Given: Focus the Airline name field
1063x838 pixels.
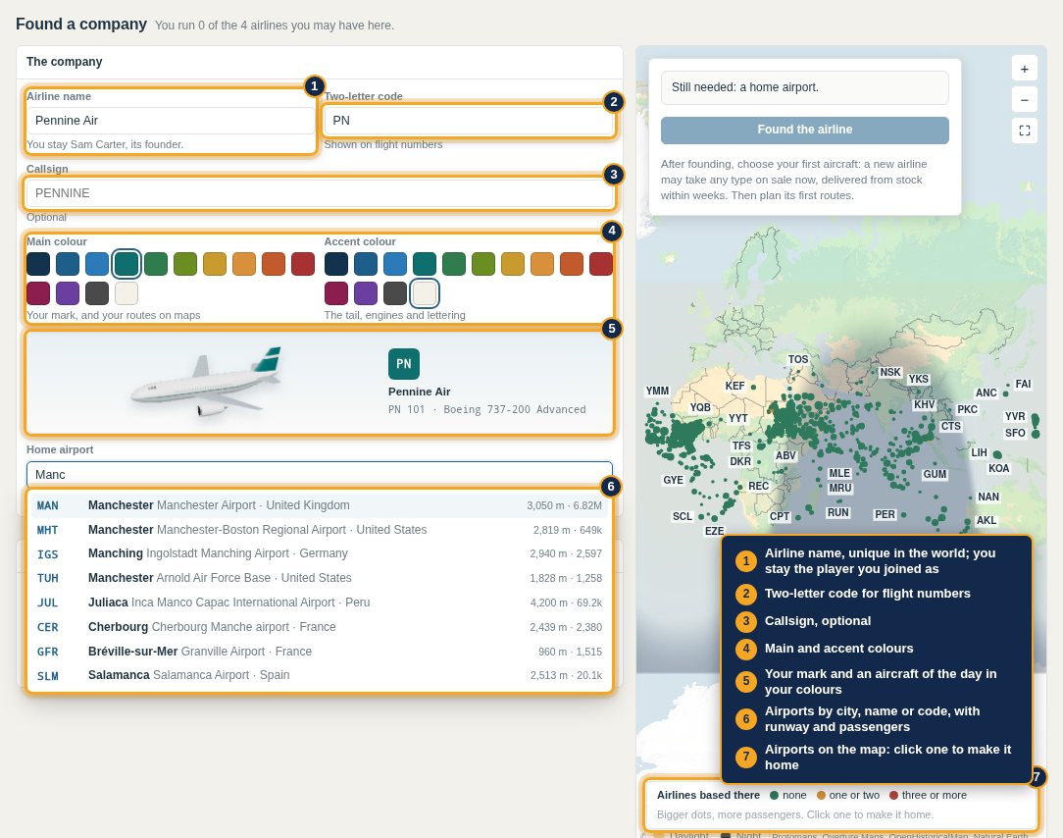Looking at the screenshot, I should (x=171, y=120).
